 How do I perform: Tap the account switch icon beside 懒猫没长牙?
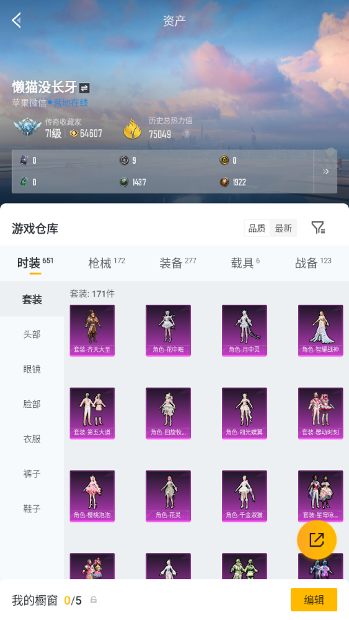pyautogui.click(x=84, y=88)
